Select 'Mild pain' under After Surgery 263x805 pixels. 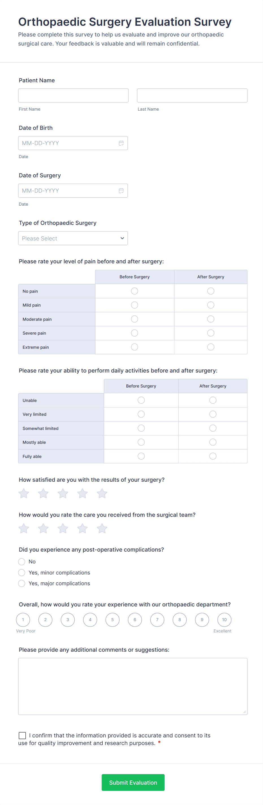(x=210, y=305)
